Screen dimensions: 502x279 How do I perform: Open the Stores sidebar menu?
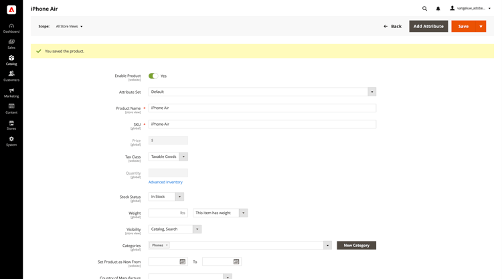[x=11, y=125]
